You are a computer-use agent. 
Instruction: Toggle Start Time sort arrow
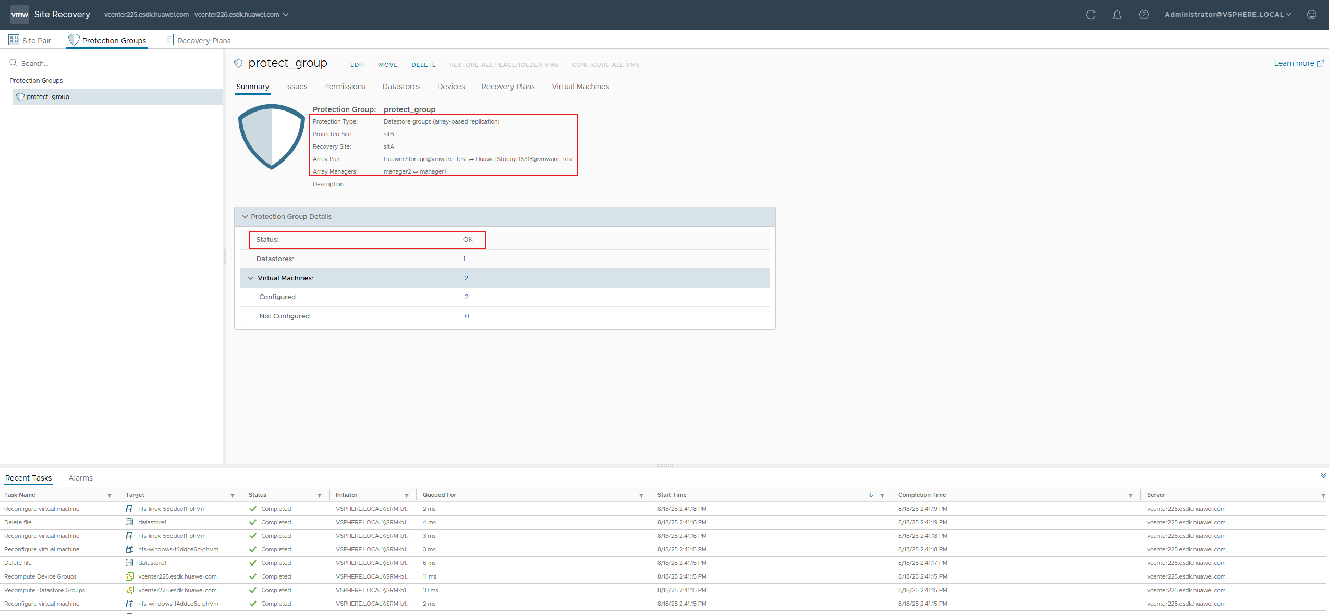[871, 495]
